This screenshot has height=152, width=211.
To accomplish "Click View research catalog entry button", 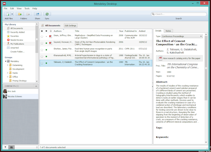I will tap(179, 58).
